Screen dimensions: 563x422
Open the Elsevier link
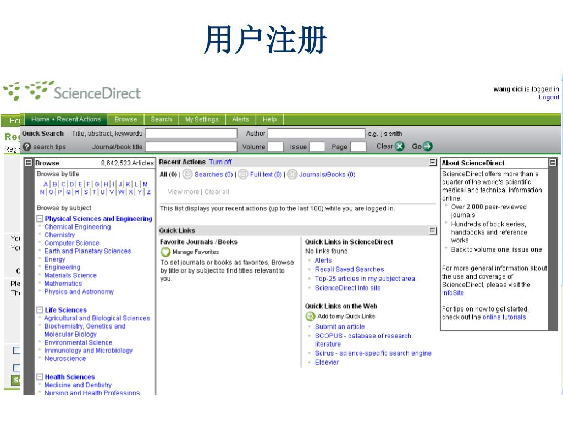coord(327,363)
